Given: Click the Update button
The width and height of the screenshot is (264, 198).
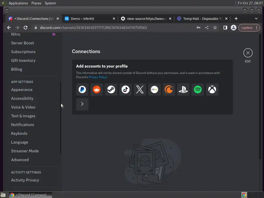Looking at the screenshot, I should [247, 28].
